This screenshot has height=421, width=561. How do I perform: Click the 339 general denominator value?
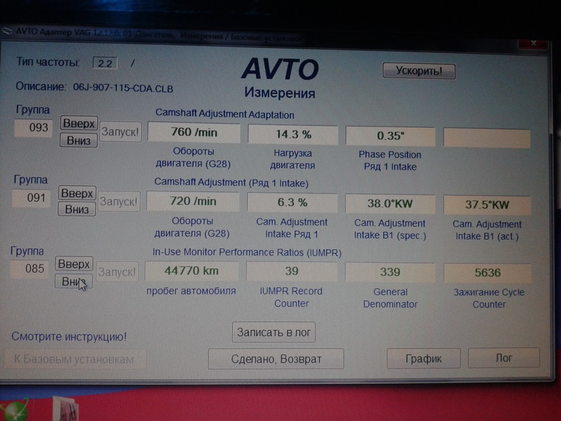tap(390, 272)
